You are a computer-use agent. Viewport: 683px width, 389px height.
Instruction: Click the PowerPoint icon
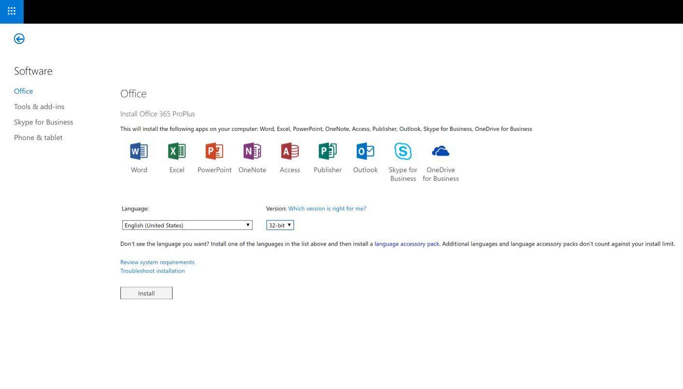214,151
